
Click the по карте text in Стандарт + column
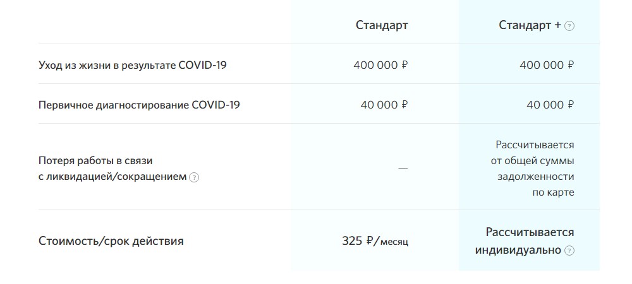point(554,192)
